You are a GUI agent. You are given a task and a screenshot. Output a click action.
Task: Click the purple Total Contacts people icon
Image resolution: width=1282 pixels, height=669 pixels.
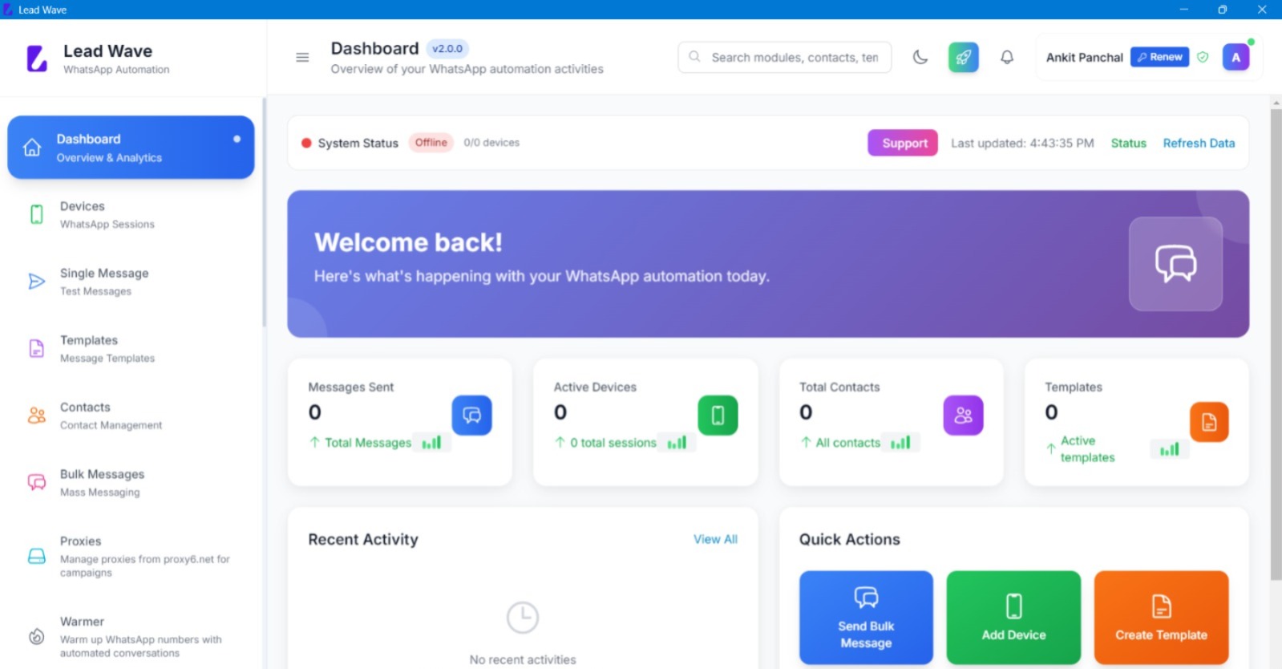click(x=963, y=416)
